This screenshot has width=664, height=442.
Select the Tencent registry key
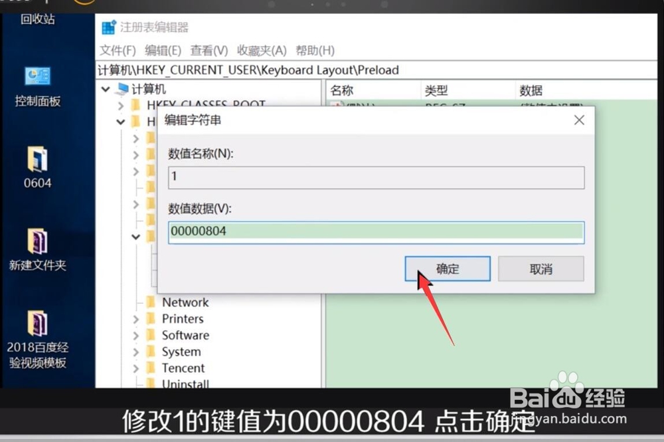[183, 368]
